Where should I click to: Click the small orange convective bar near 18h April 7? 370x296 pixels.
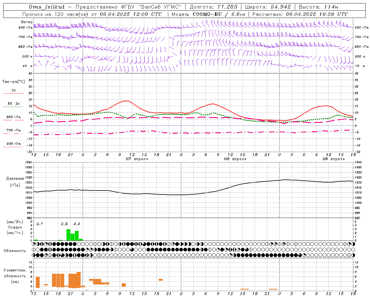tap(161, 280)
